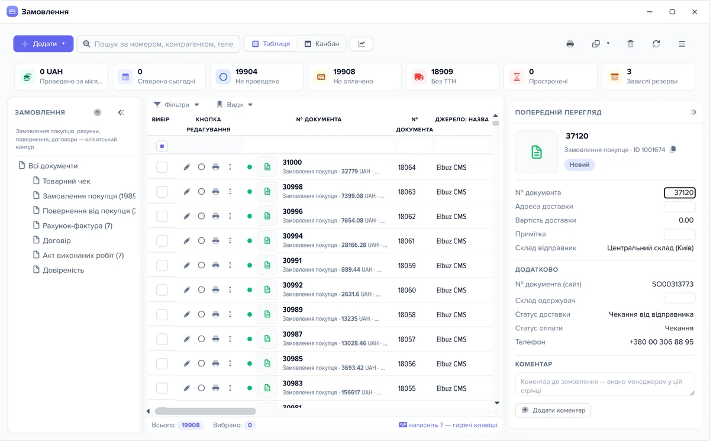The width and height of the screenshot is (710, 441).
Task: Click the circle status icon in row 30994
Action: pos(201,241)
